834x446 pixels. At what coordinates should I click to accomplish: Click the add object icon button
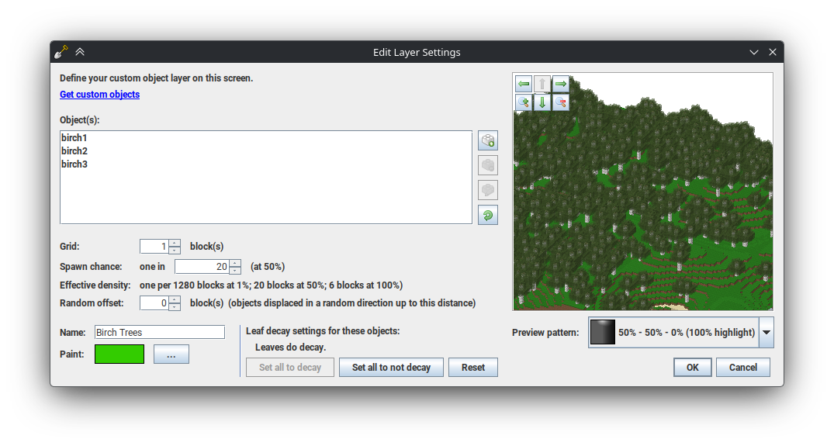[x=488, y=140]
